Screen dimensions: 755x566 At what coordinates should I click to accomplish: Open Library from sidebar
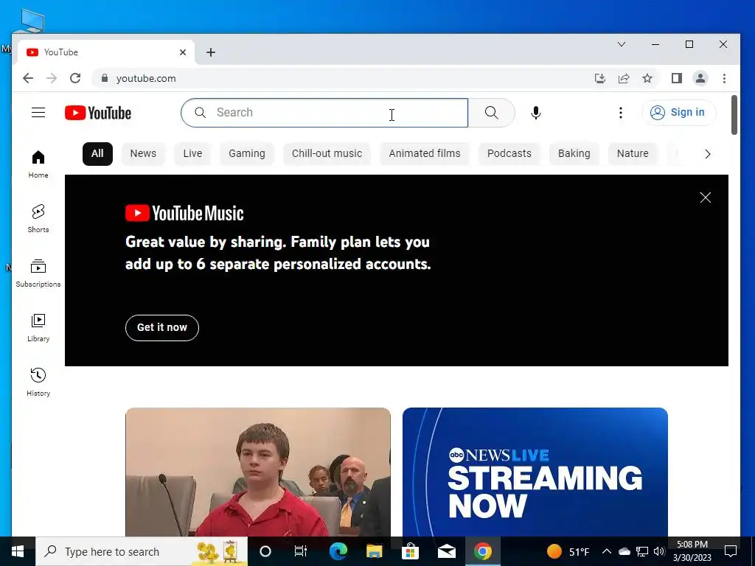[x=38, y=327]
